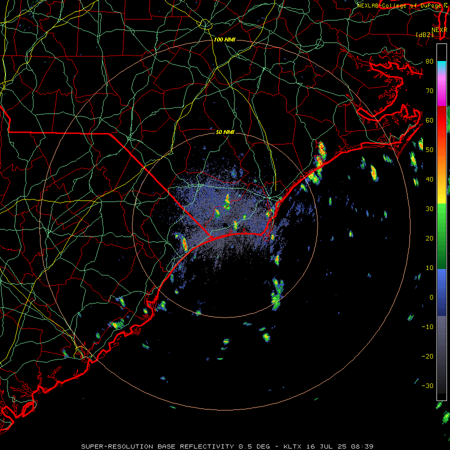Click the -10 value on the dBZ scale

(427, 327)
